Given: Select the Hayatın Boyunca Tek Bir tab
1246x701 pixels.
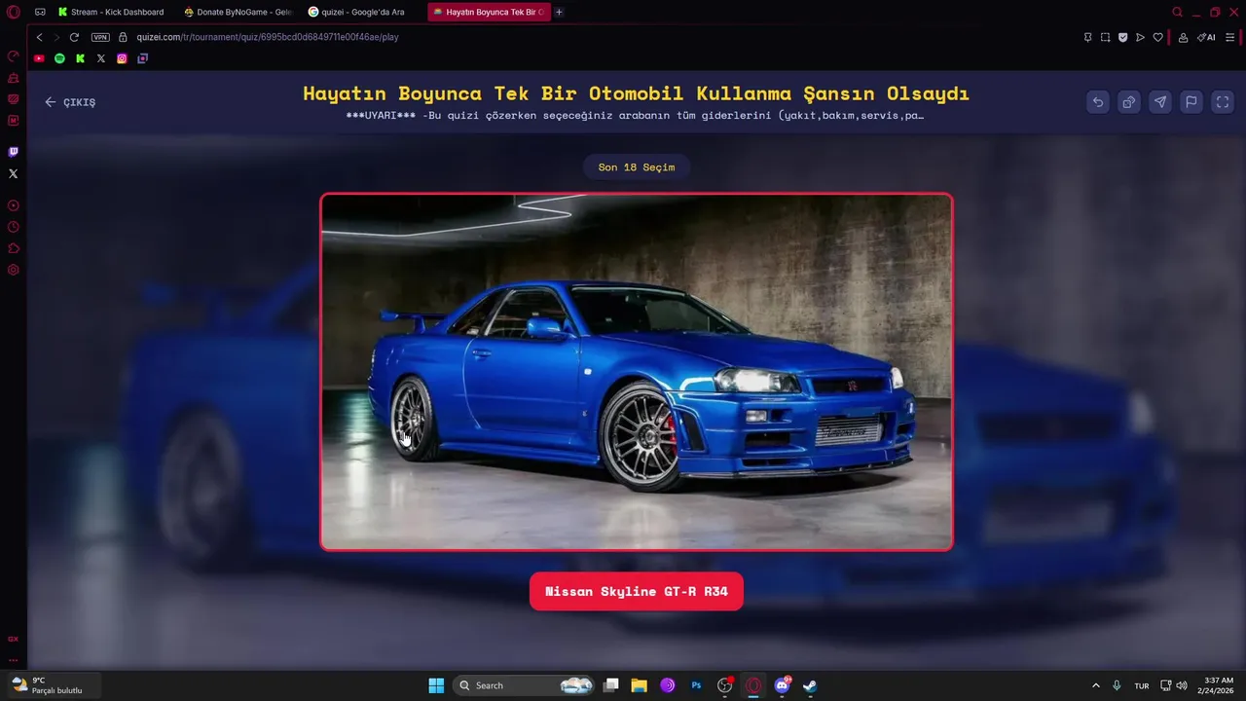Looking at the screenshot, I should coord(489,12).
